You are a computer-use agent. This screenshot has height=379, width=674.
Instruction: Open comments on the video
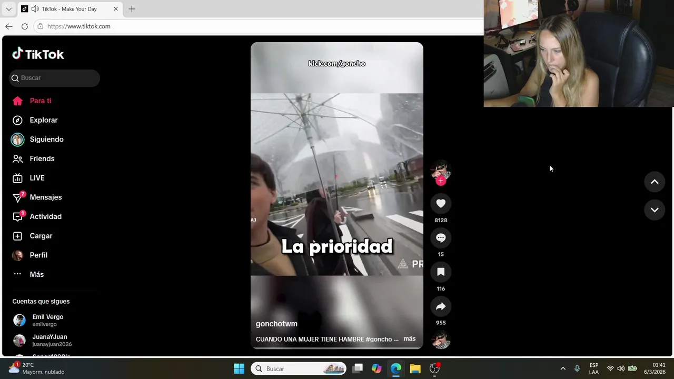pyautogui.click(x=441, y=238)
